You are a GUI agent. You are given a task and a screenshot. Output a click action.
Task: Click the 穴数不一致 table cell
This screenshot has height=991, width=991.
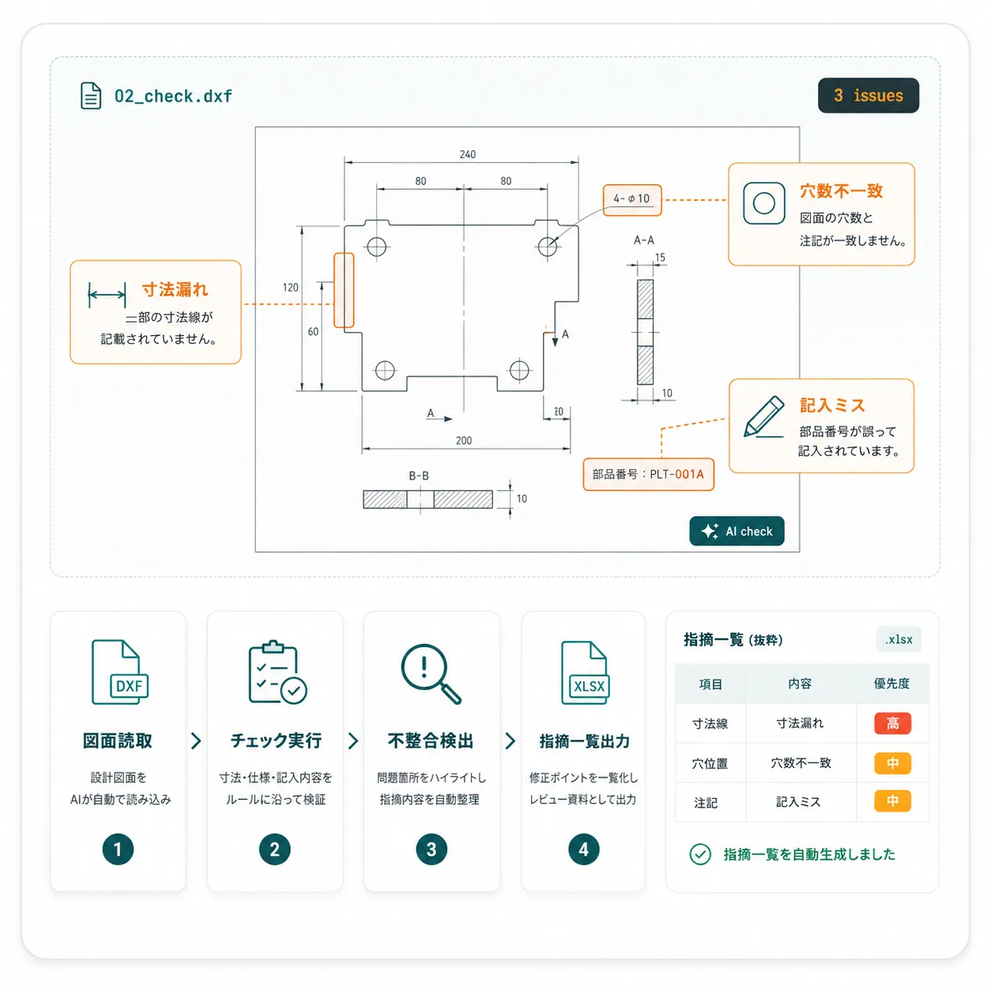[801, 763]
